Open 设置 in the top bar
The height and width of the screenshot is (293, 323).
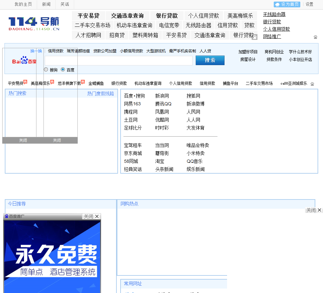309,4
